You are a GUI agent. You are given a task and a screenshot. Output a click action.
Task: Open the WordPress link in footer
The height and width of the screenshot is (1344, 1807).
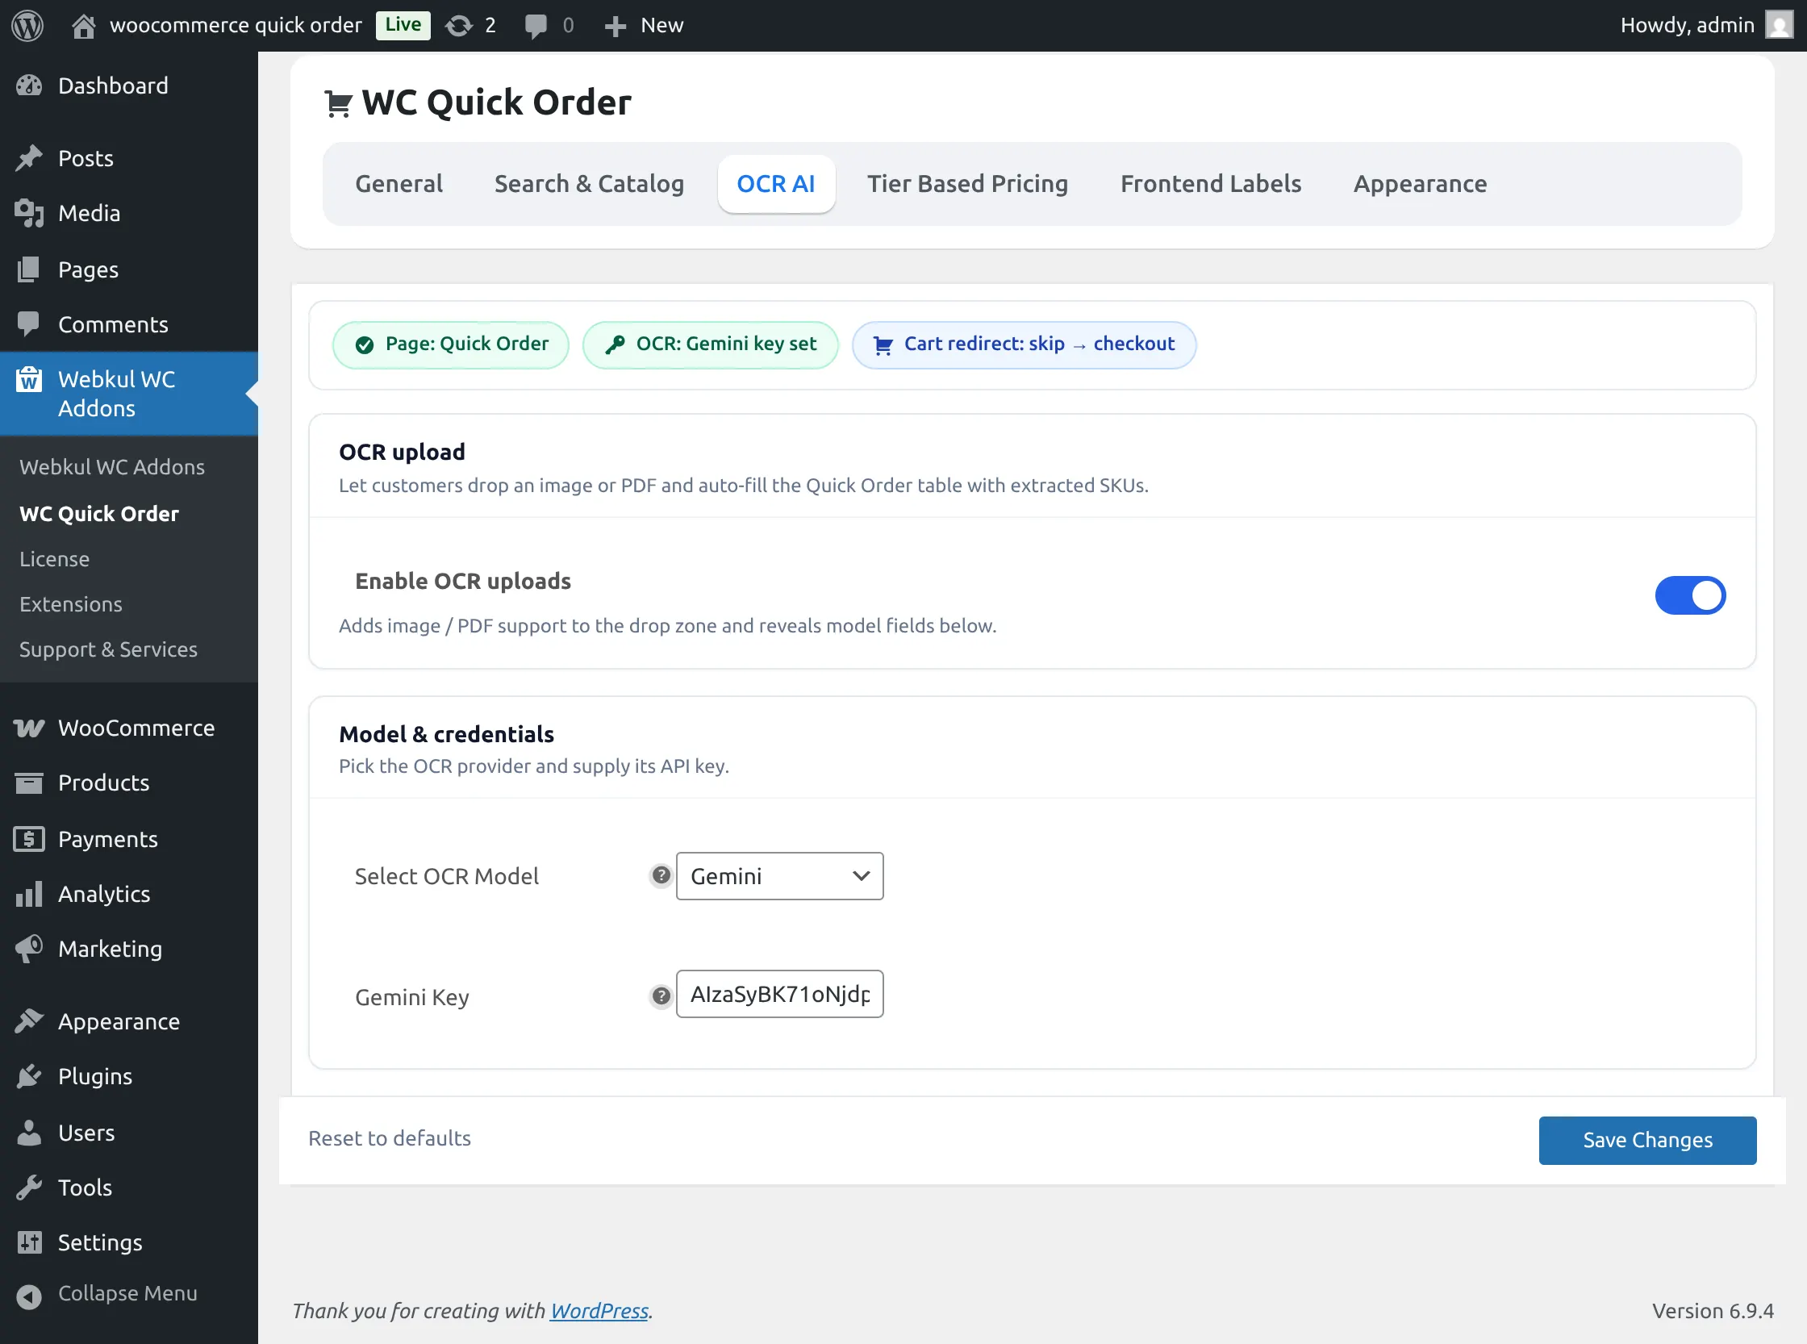click(599, 1311)
